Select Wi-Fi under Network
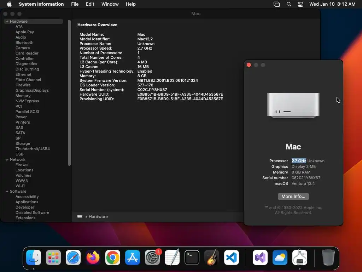 pos(20,186)
